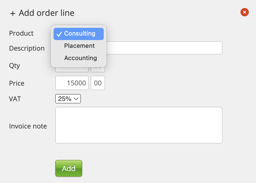
Task: Close the Add order line dialog
Action: coord(244,12)
